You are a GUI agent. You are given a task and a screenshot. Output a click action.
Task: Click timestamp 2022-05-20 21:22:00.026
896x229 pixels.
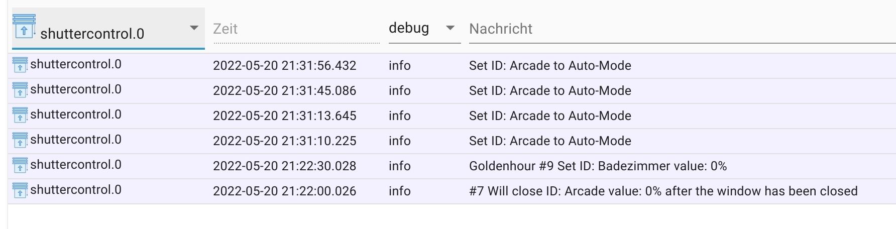[x=284, y=191]
